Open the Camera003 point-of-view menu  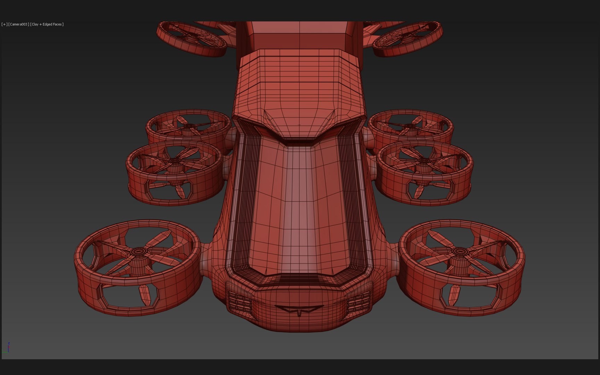[18, 24]
